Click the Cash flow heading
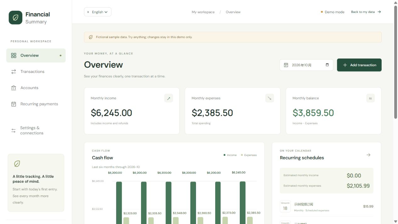The width and height of the screenshot is (398, 224). (x=103, y=158)
